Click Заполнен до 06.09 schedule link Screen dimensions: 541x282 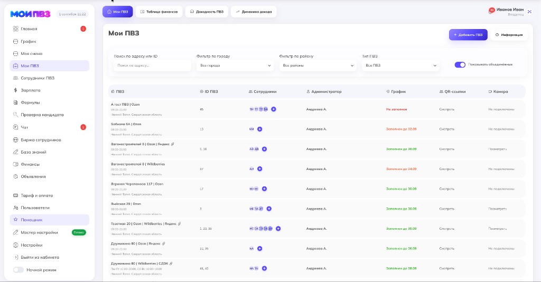tap(402, 249)
